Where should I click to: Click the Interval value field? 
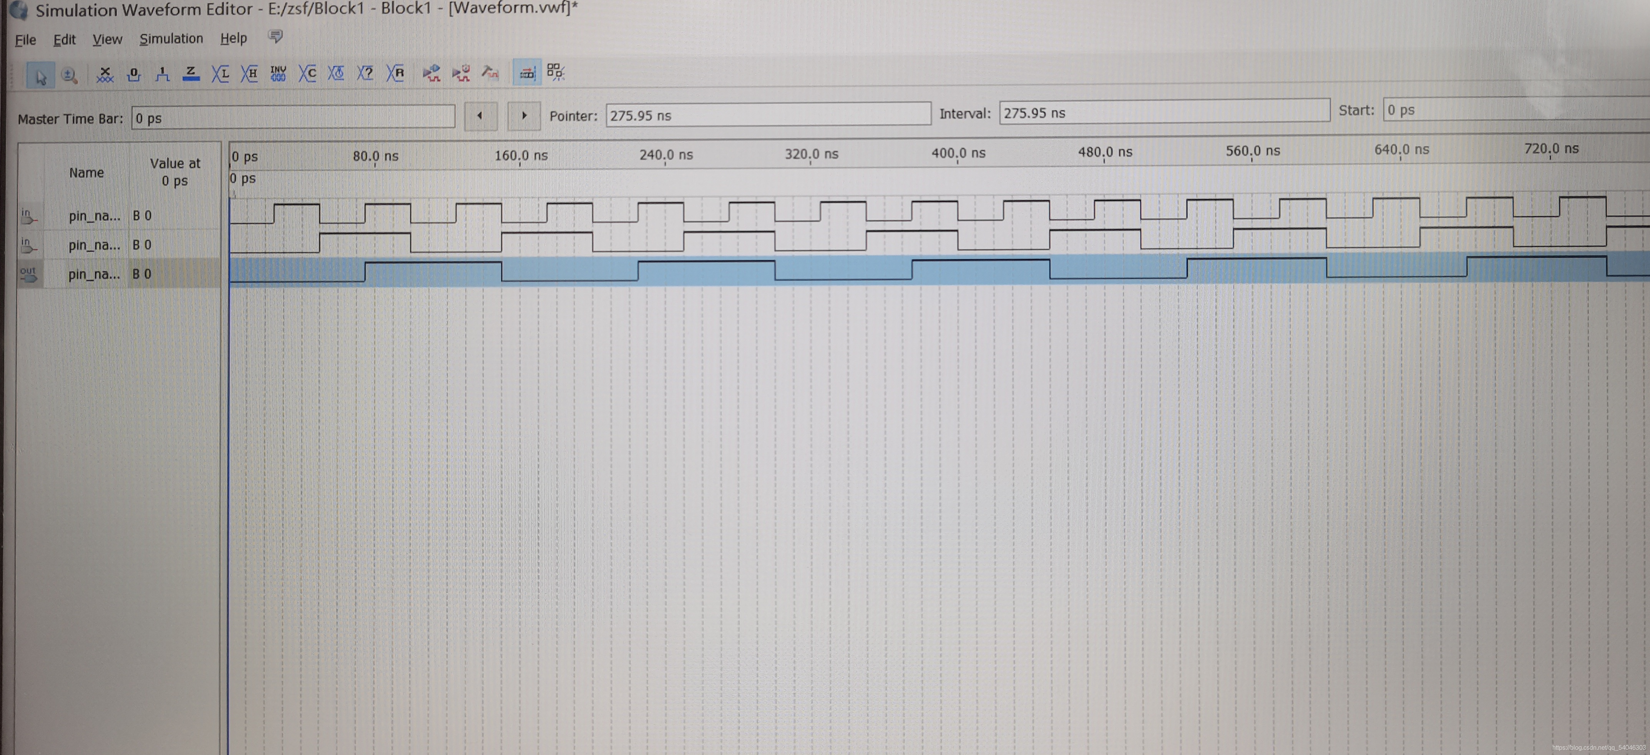[x=1164, y=111]
